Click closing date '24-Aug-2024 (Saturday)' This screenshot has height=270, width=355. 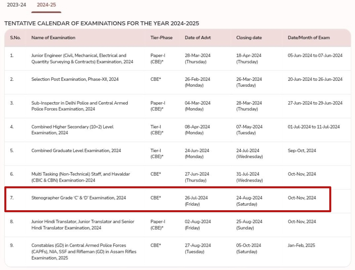pos(249,201)
